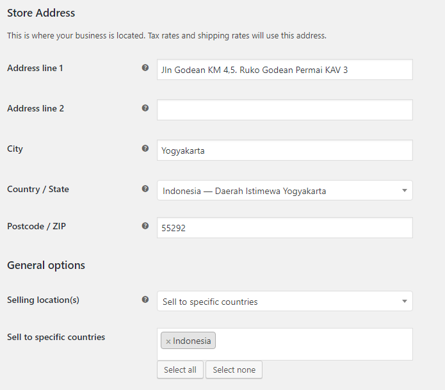Click help icon beside Selling location(s)

(x=145, y=299)
